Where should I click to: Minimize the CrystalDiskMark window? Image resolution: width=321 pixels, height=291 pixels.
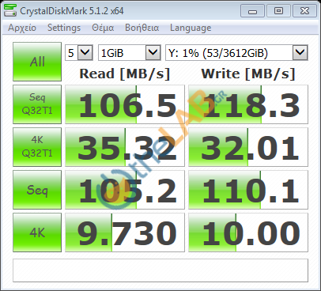tap(252, 11)
